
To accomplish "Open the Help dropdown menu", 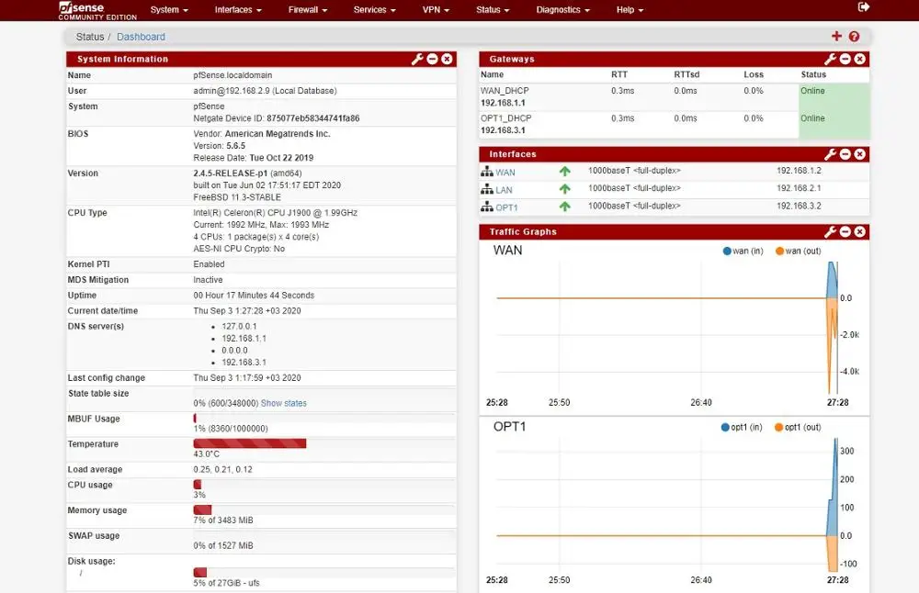I will pyautogui.click(x=630, y=10).
